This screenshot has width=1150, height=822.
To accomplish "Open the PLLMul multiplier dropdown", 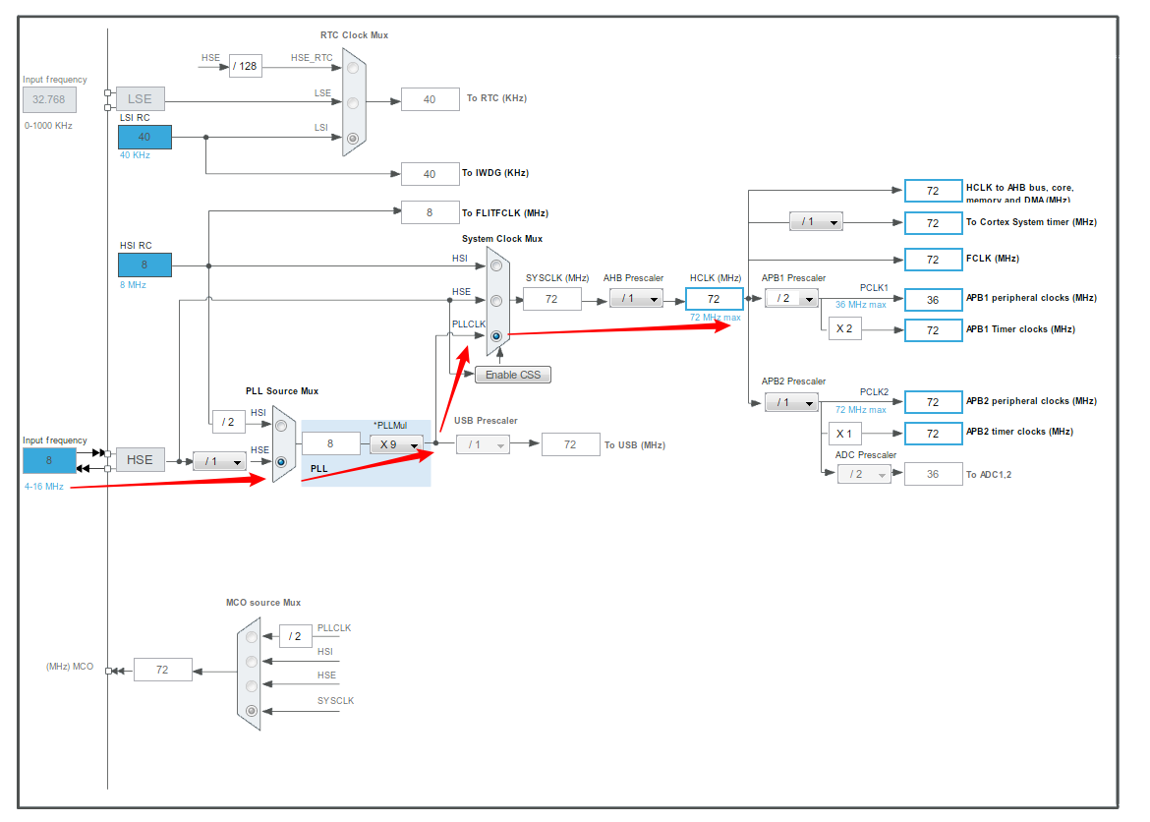I will click(397, 443).
